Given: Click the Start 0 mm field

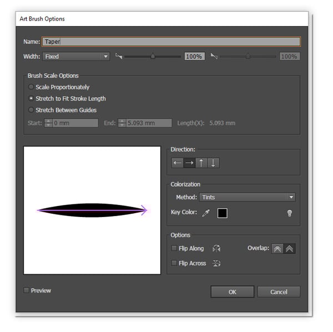Looking at the screenshot, I should 75,123.
